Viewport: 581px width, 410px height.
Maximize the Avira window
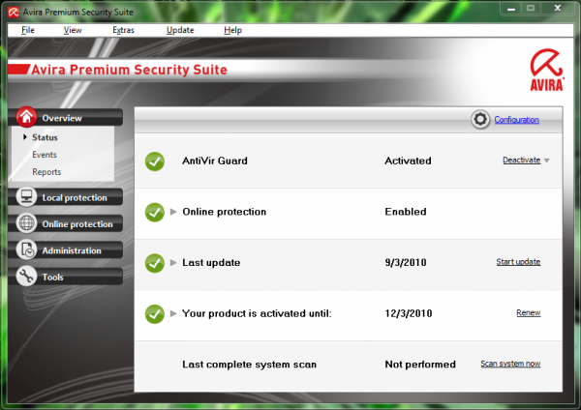(531, 8)
